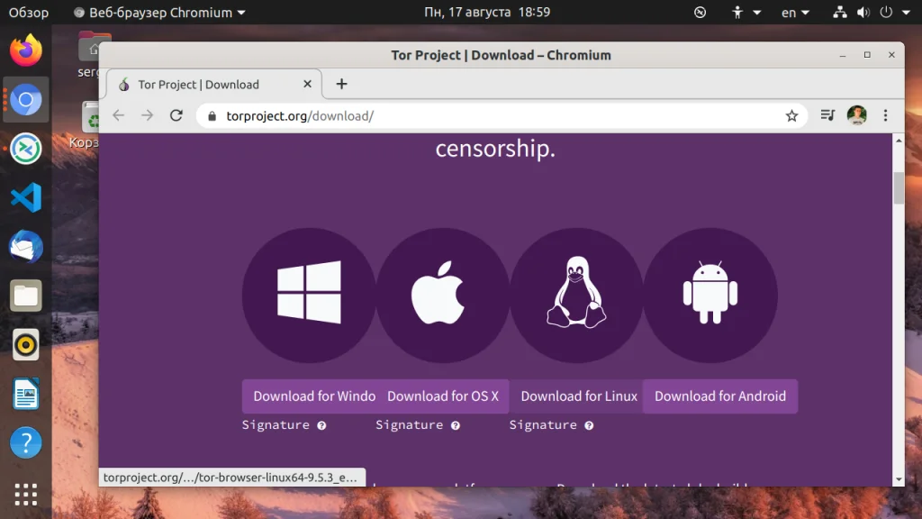Open LibreOffice Writer from dock
This screenshot has height=519, width=922.
point(26,394)
